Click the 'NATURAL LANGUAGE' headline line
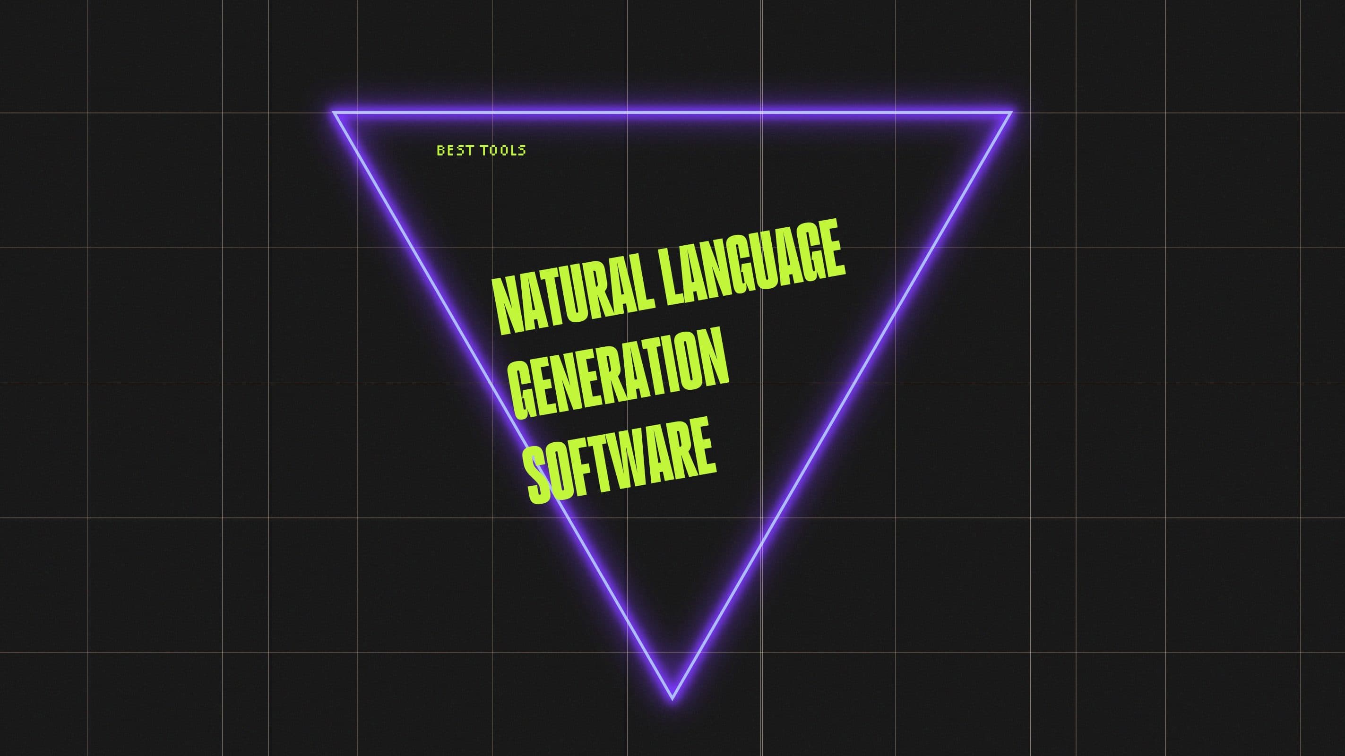The height and width of the screenshot is (756, 1345). coord(669,276)
